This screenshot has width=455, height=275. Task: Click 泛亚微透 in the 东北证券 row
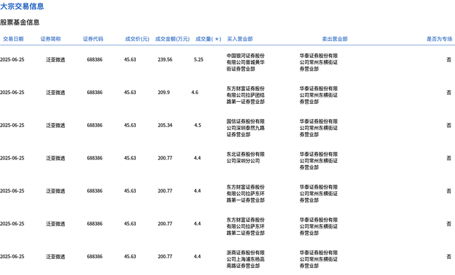tap(55, 158)
